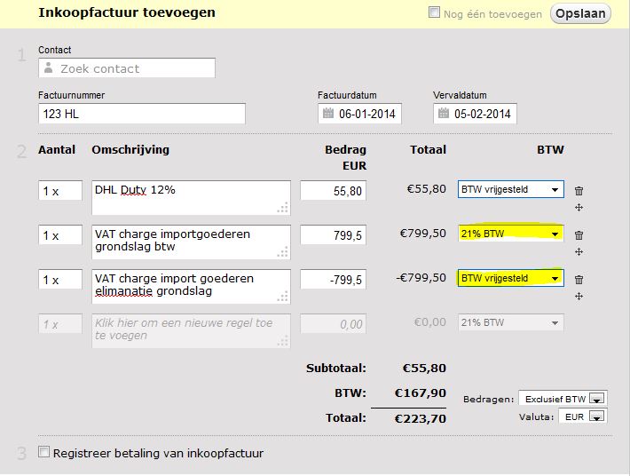
Task: Click the new line description placeholder field
Action: coord(191,329)
